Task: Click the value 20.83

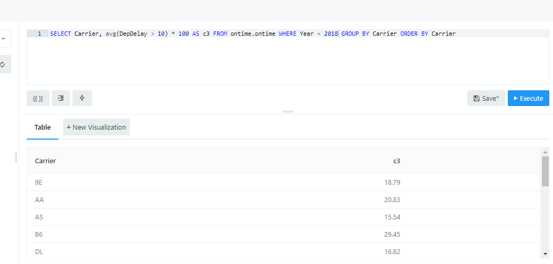Action: [392, 199]
